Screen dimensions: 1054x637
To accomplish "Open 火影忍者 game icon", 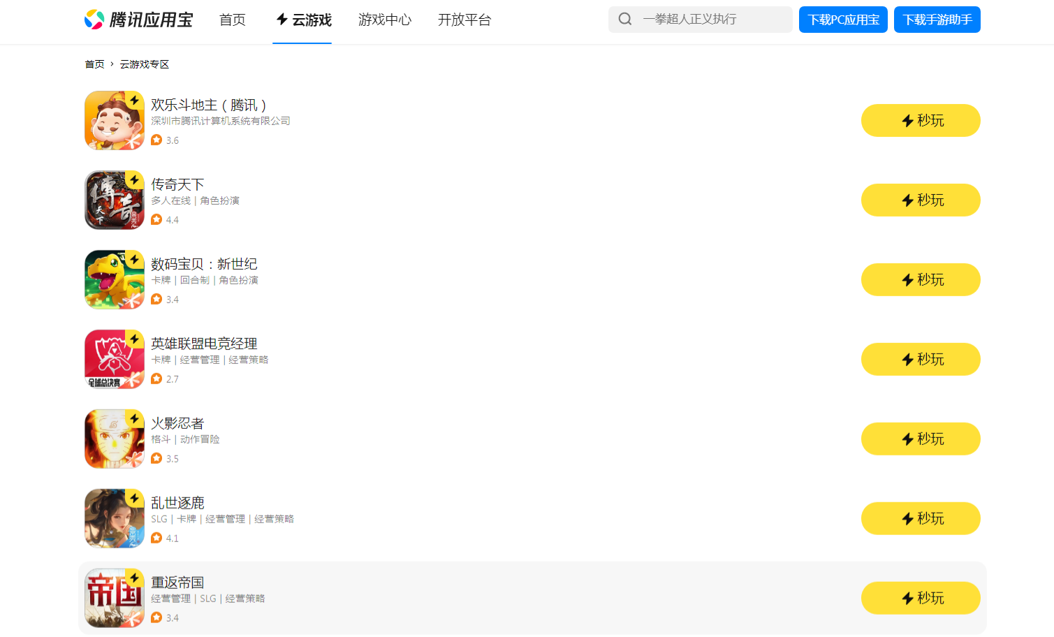I will pos(115,439).
